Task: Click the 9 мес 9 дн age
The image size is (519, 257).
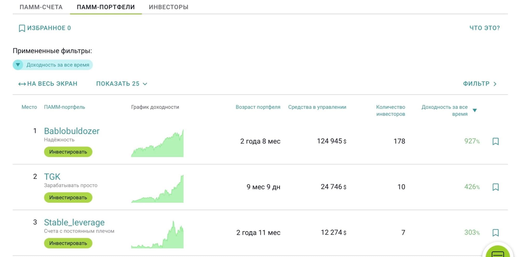Action: (x=263, y=187)
